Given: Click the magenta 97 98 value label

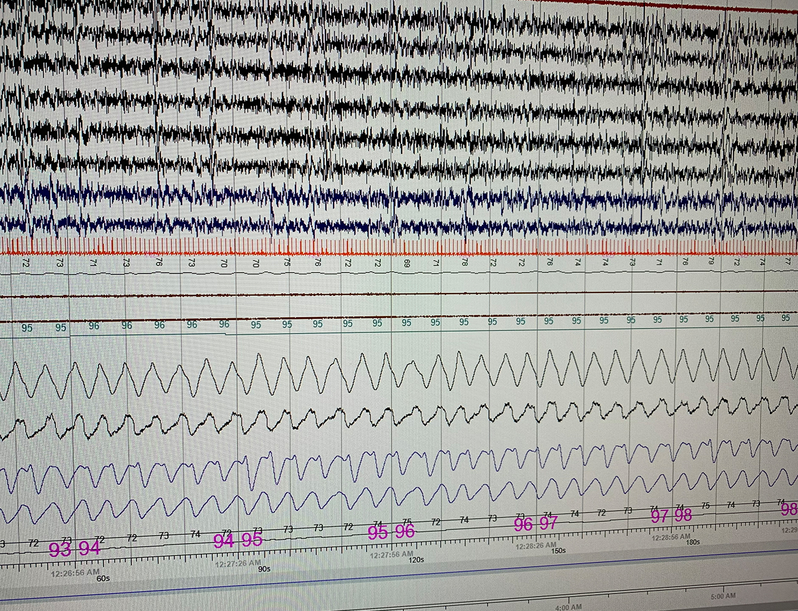Looking at the screenshot, I should pyautogui.click(x=671, y=516).
